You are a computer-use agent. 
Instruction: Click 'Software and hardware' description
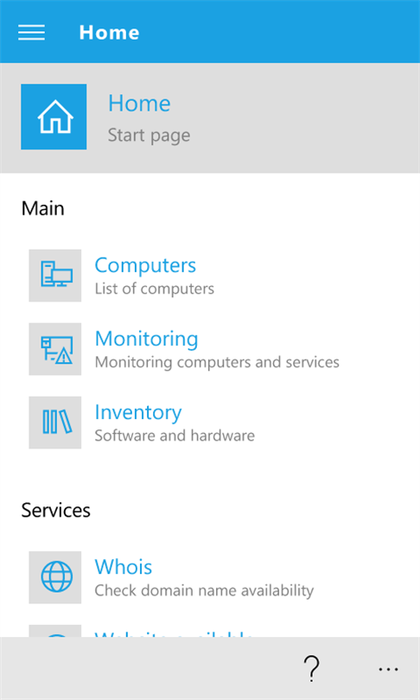(175, 436)
